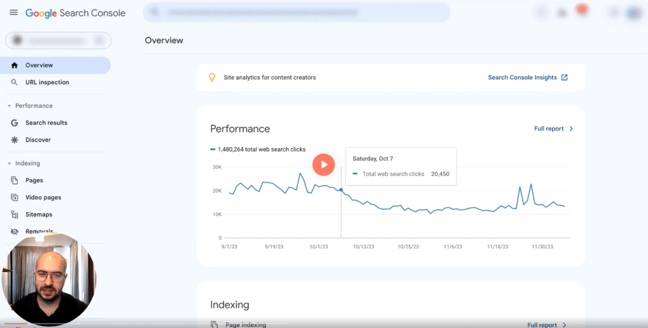The height and width of the screenshot is (328, 648).
Task: Click the Oct 7 data point on chart
Action: (x=341, y=190)
